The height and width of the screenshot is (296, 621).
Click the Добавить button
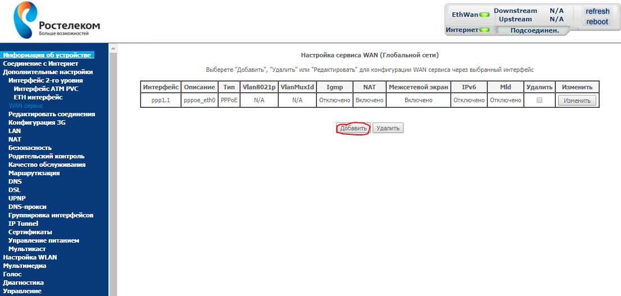click(353, 129)
